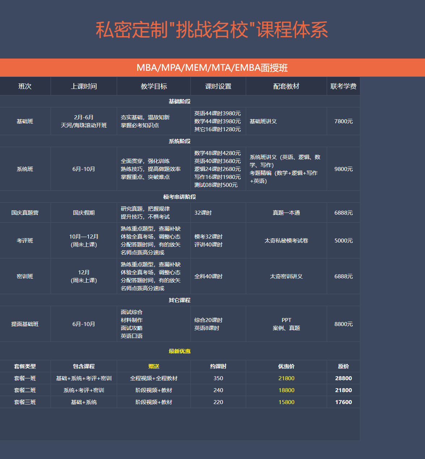Click the orange MBA/MPA/MEM/MTA/EMBA面授班 banner
The height and width of the screenshot is (459, 425).
212,68
